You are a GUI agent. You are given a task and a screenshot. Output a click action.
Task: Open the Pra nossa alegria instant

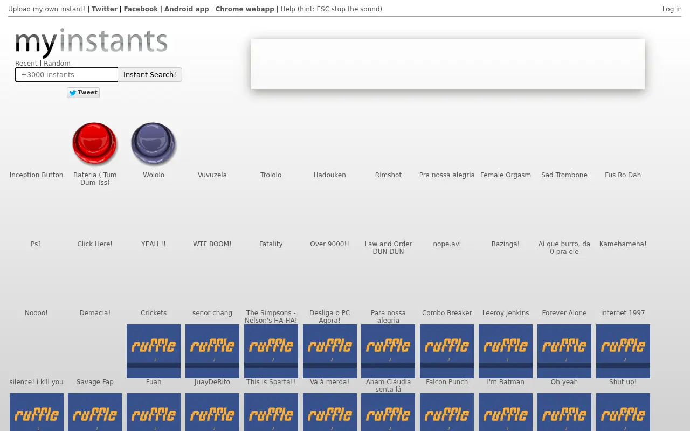[447, 175]
